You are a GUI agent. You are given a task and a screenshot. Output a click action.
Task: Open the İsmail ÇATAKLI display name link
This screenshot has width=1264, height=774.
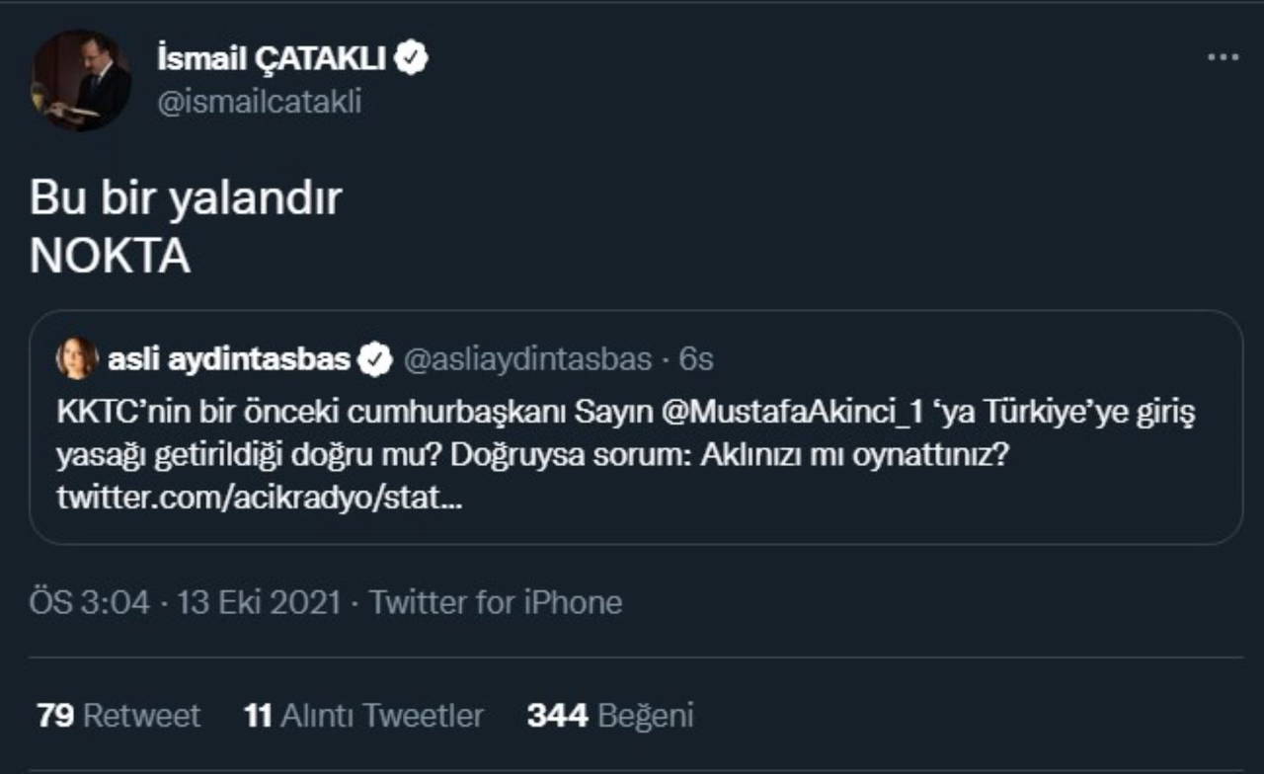[x=272, y=59]
